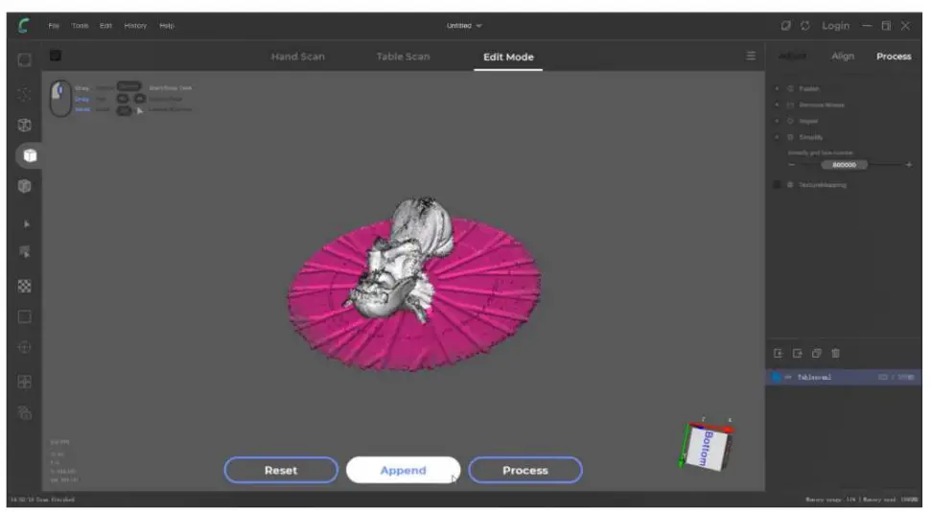This screenshot has height=512, width=931.
Task: Click the crosshair target sidebar icon
Action: coord(24,347)
